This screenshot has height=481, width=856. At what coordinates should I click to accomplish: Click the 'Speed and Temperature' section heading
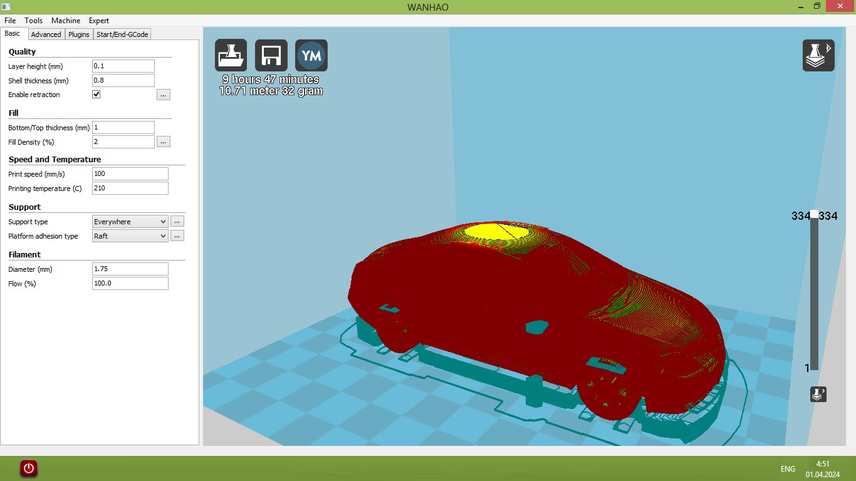[55, 160]
